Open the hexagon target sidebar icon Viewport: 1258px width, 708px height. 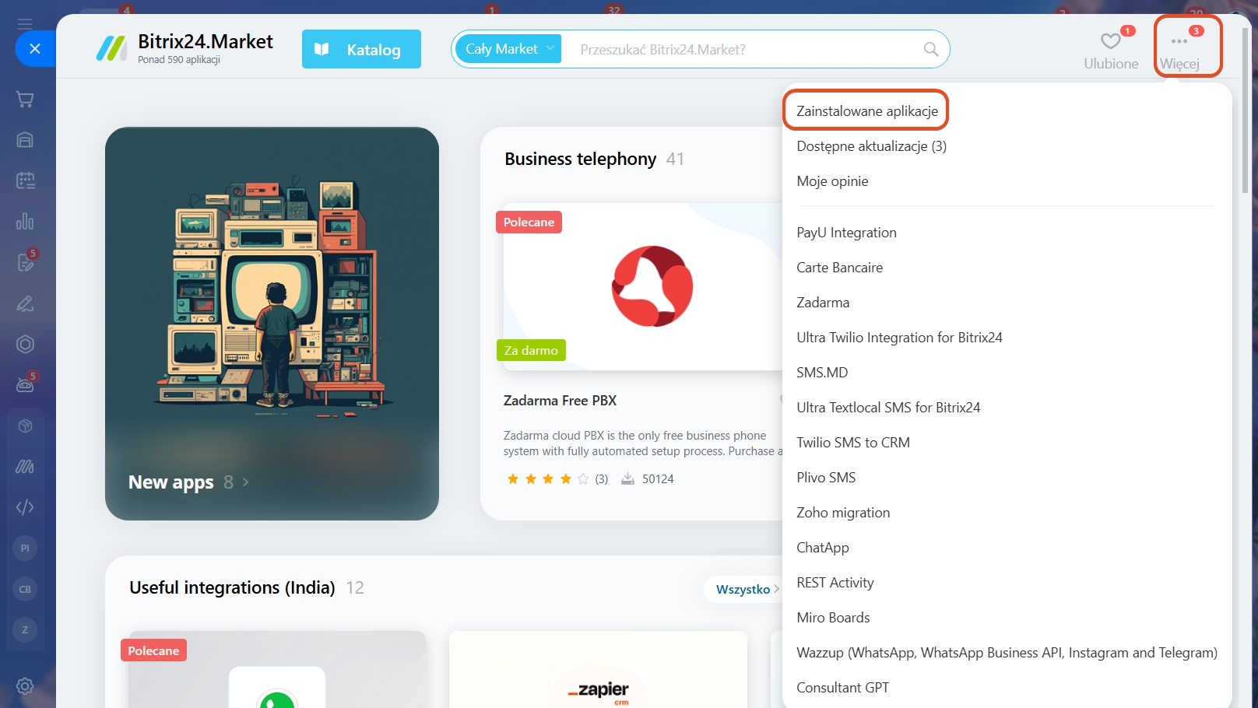point(25,344)
